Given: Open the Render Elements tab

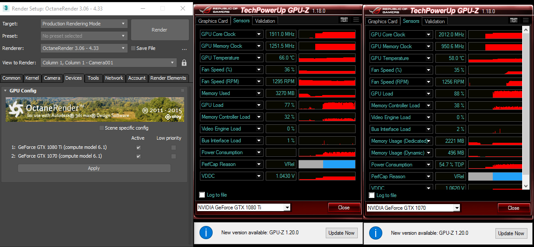Looking at the screenshot, I should [x=168, y=78].
